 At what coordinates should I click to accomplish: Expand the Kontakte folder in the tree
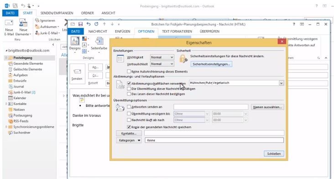[x=6, y=104]
